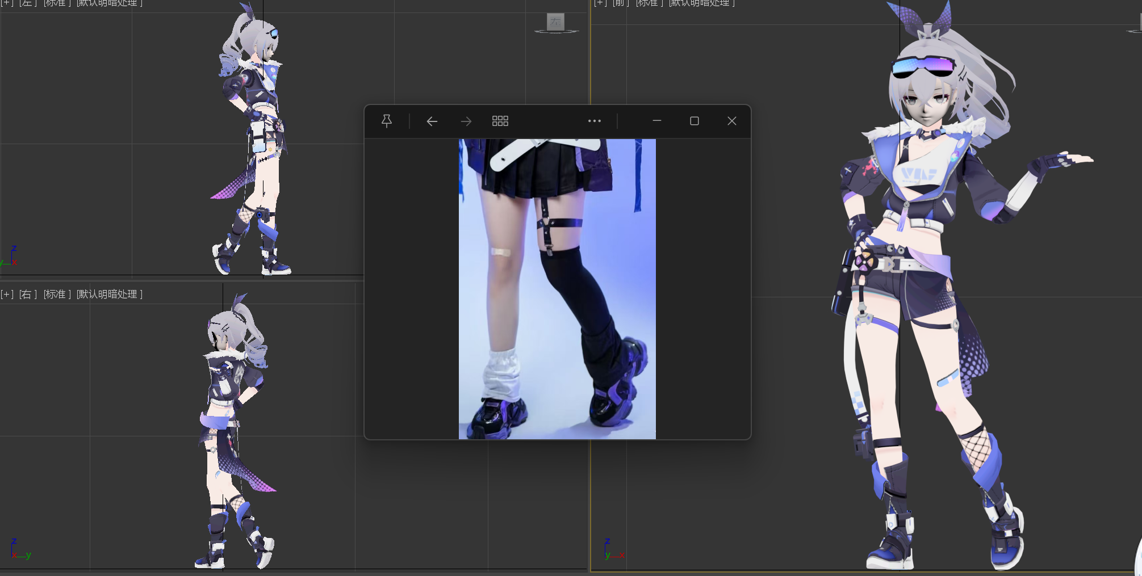This screenshot has height=576, width=1142.
Task: Open the [右] view label menu
Action: pos(28,294)
